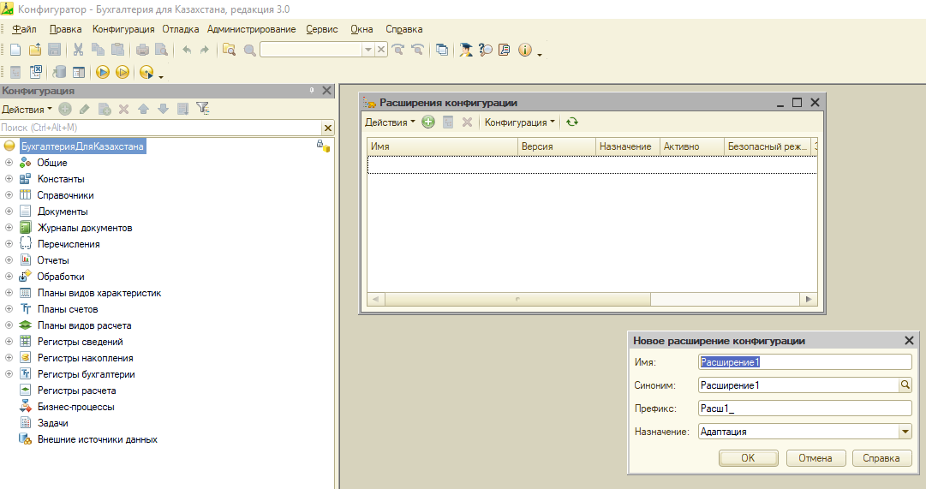Viewport: 926px width, 489px height.
Task: Open Действия dropdown in extensions window
Action: 390,122
